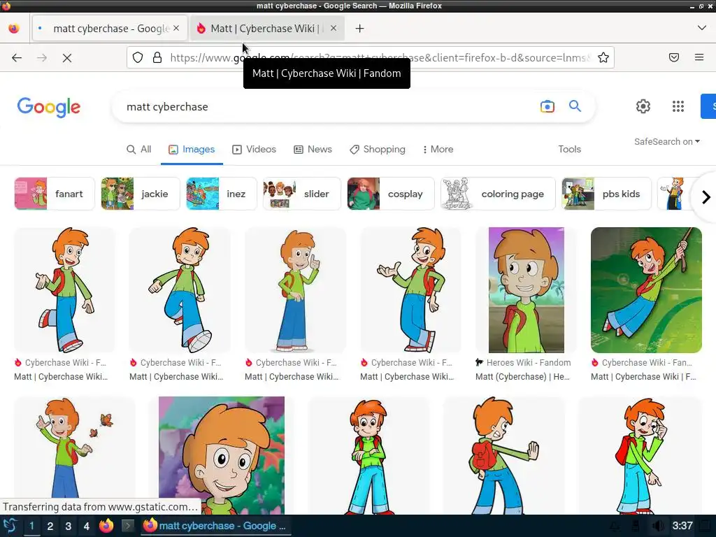
Task: Open the Matt (Cyberchase) | He... result link
Action: 522,377
